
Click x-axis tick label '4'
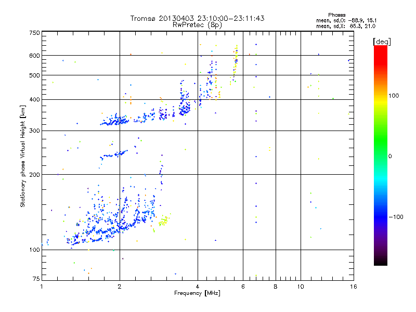[x=198, y=287]
